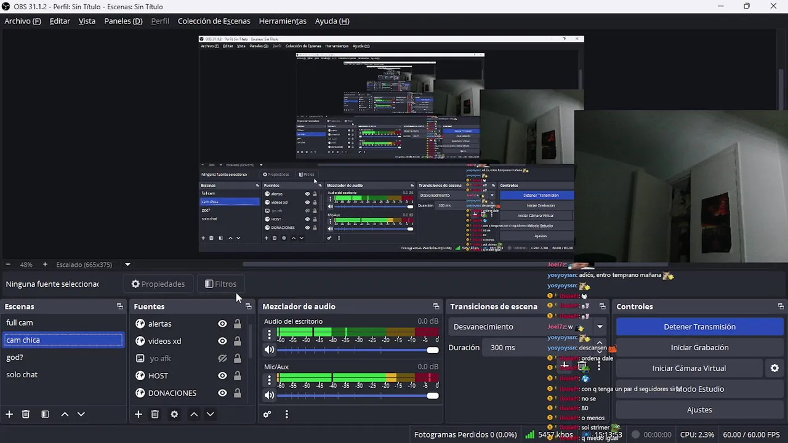This screenshot has width=788, height=443.
Task: Select the videos xd source row
Action: point(189,341)
